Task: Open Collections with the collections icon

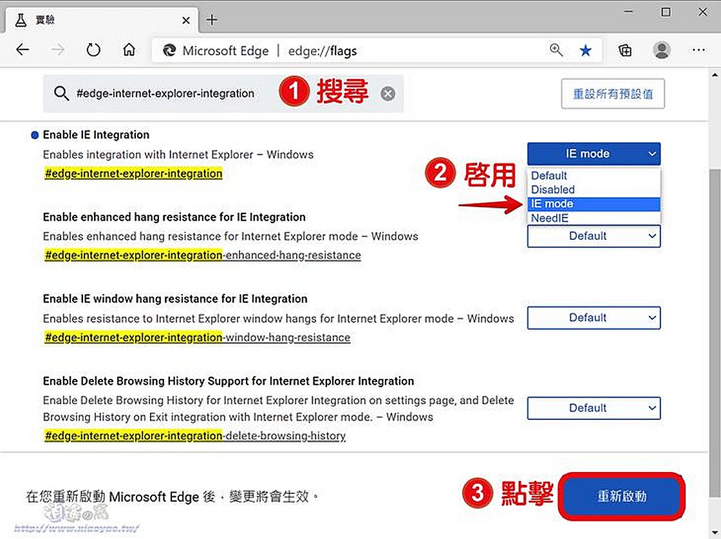Action: (624, 50)
